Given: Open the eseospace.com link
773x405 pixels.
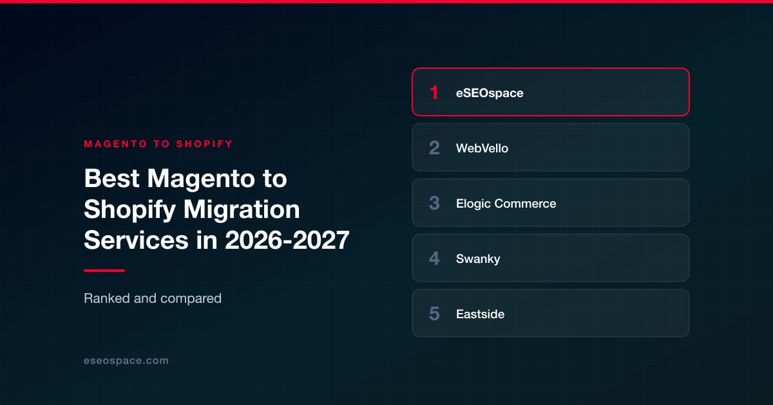Looking at the screenshot, I should tap(126, 361).
